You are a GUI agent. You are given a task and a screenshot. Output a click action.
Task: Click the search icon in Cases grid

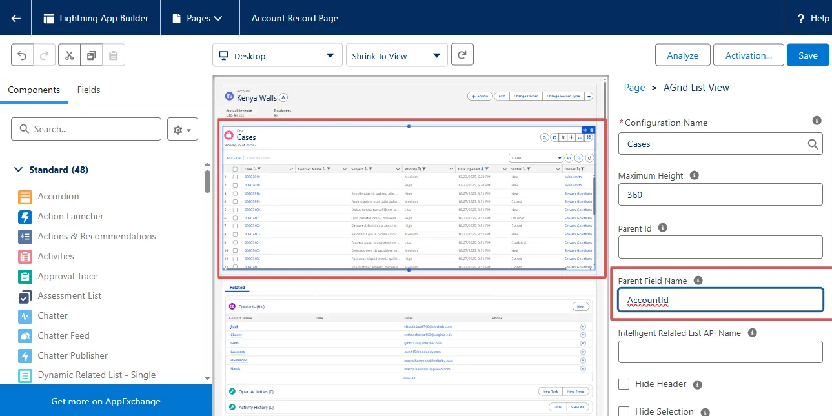545,137
